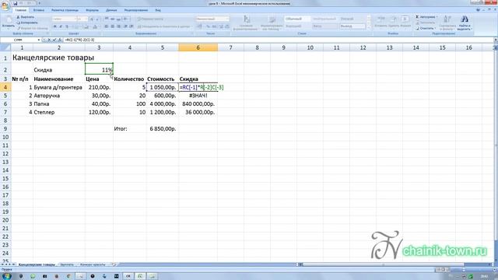Click Cut (Вырезать) in the clipboard group
This screenshot has width=498, height=280.
click(x=25, y=17)
